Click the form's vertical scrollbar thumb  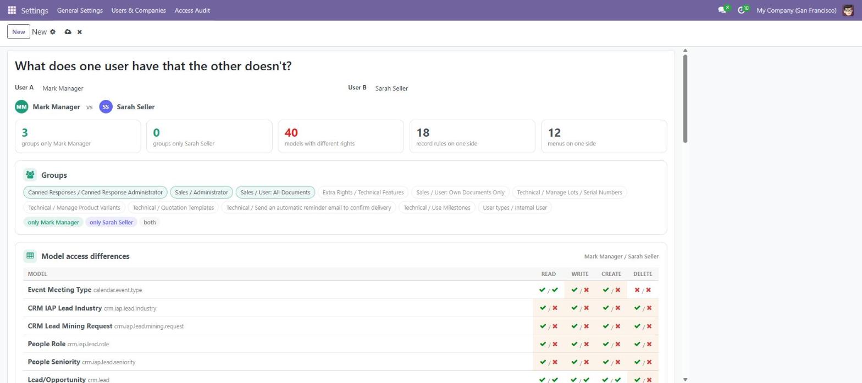click(685, 99)
